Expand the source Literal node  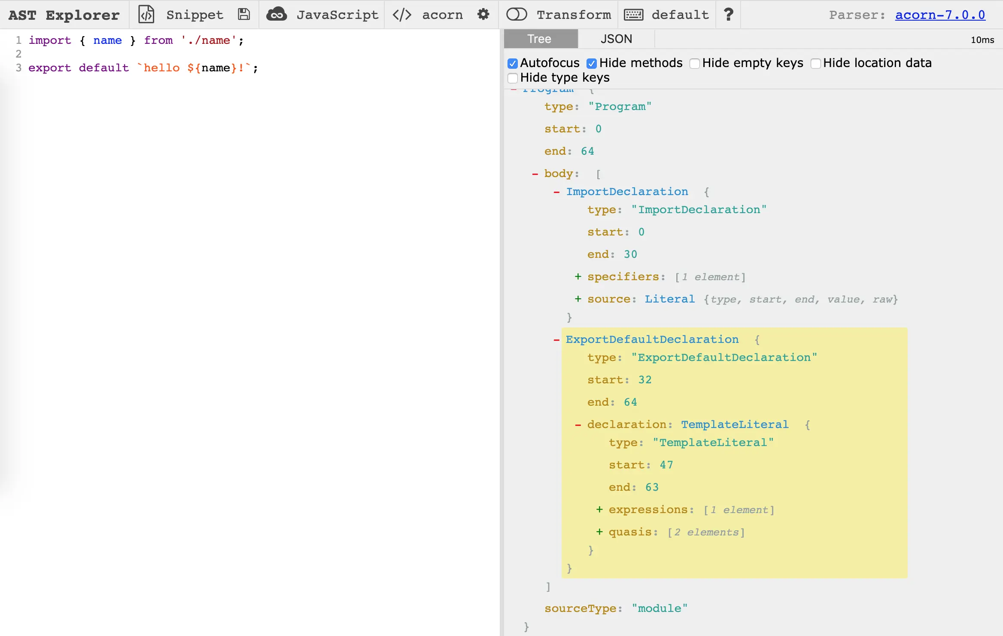point(578,299)
